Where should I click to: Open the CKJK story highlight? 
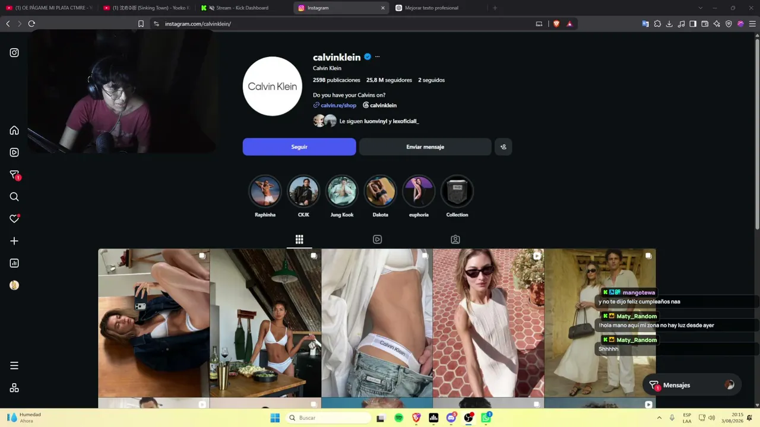pyautogui.click(x=303, y=192)
